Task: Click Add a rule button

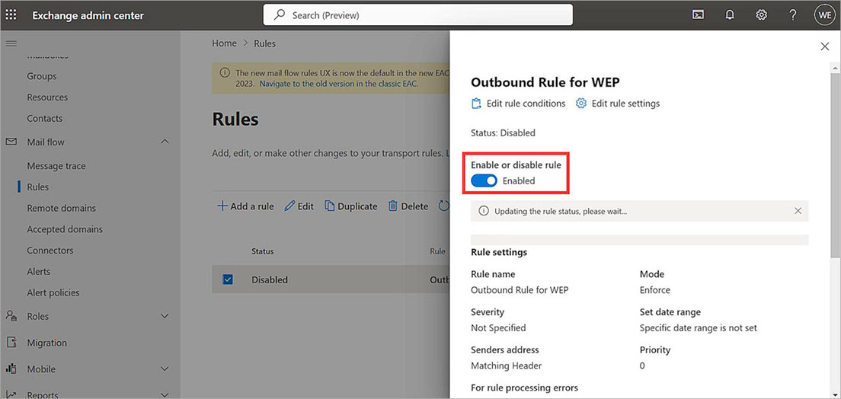Action: (245, 206)
